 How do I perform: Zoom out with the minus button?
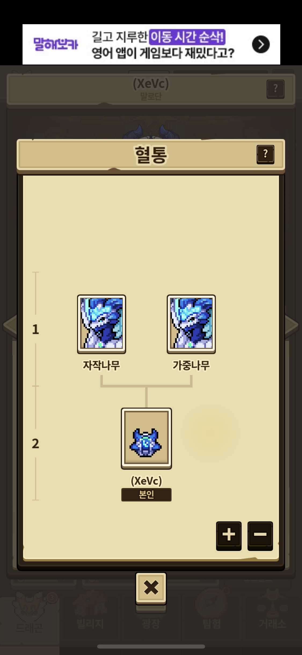[x=260, y=536]
